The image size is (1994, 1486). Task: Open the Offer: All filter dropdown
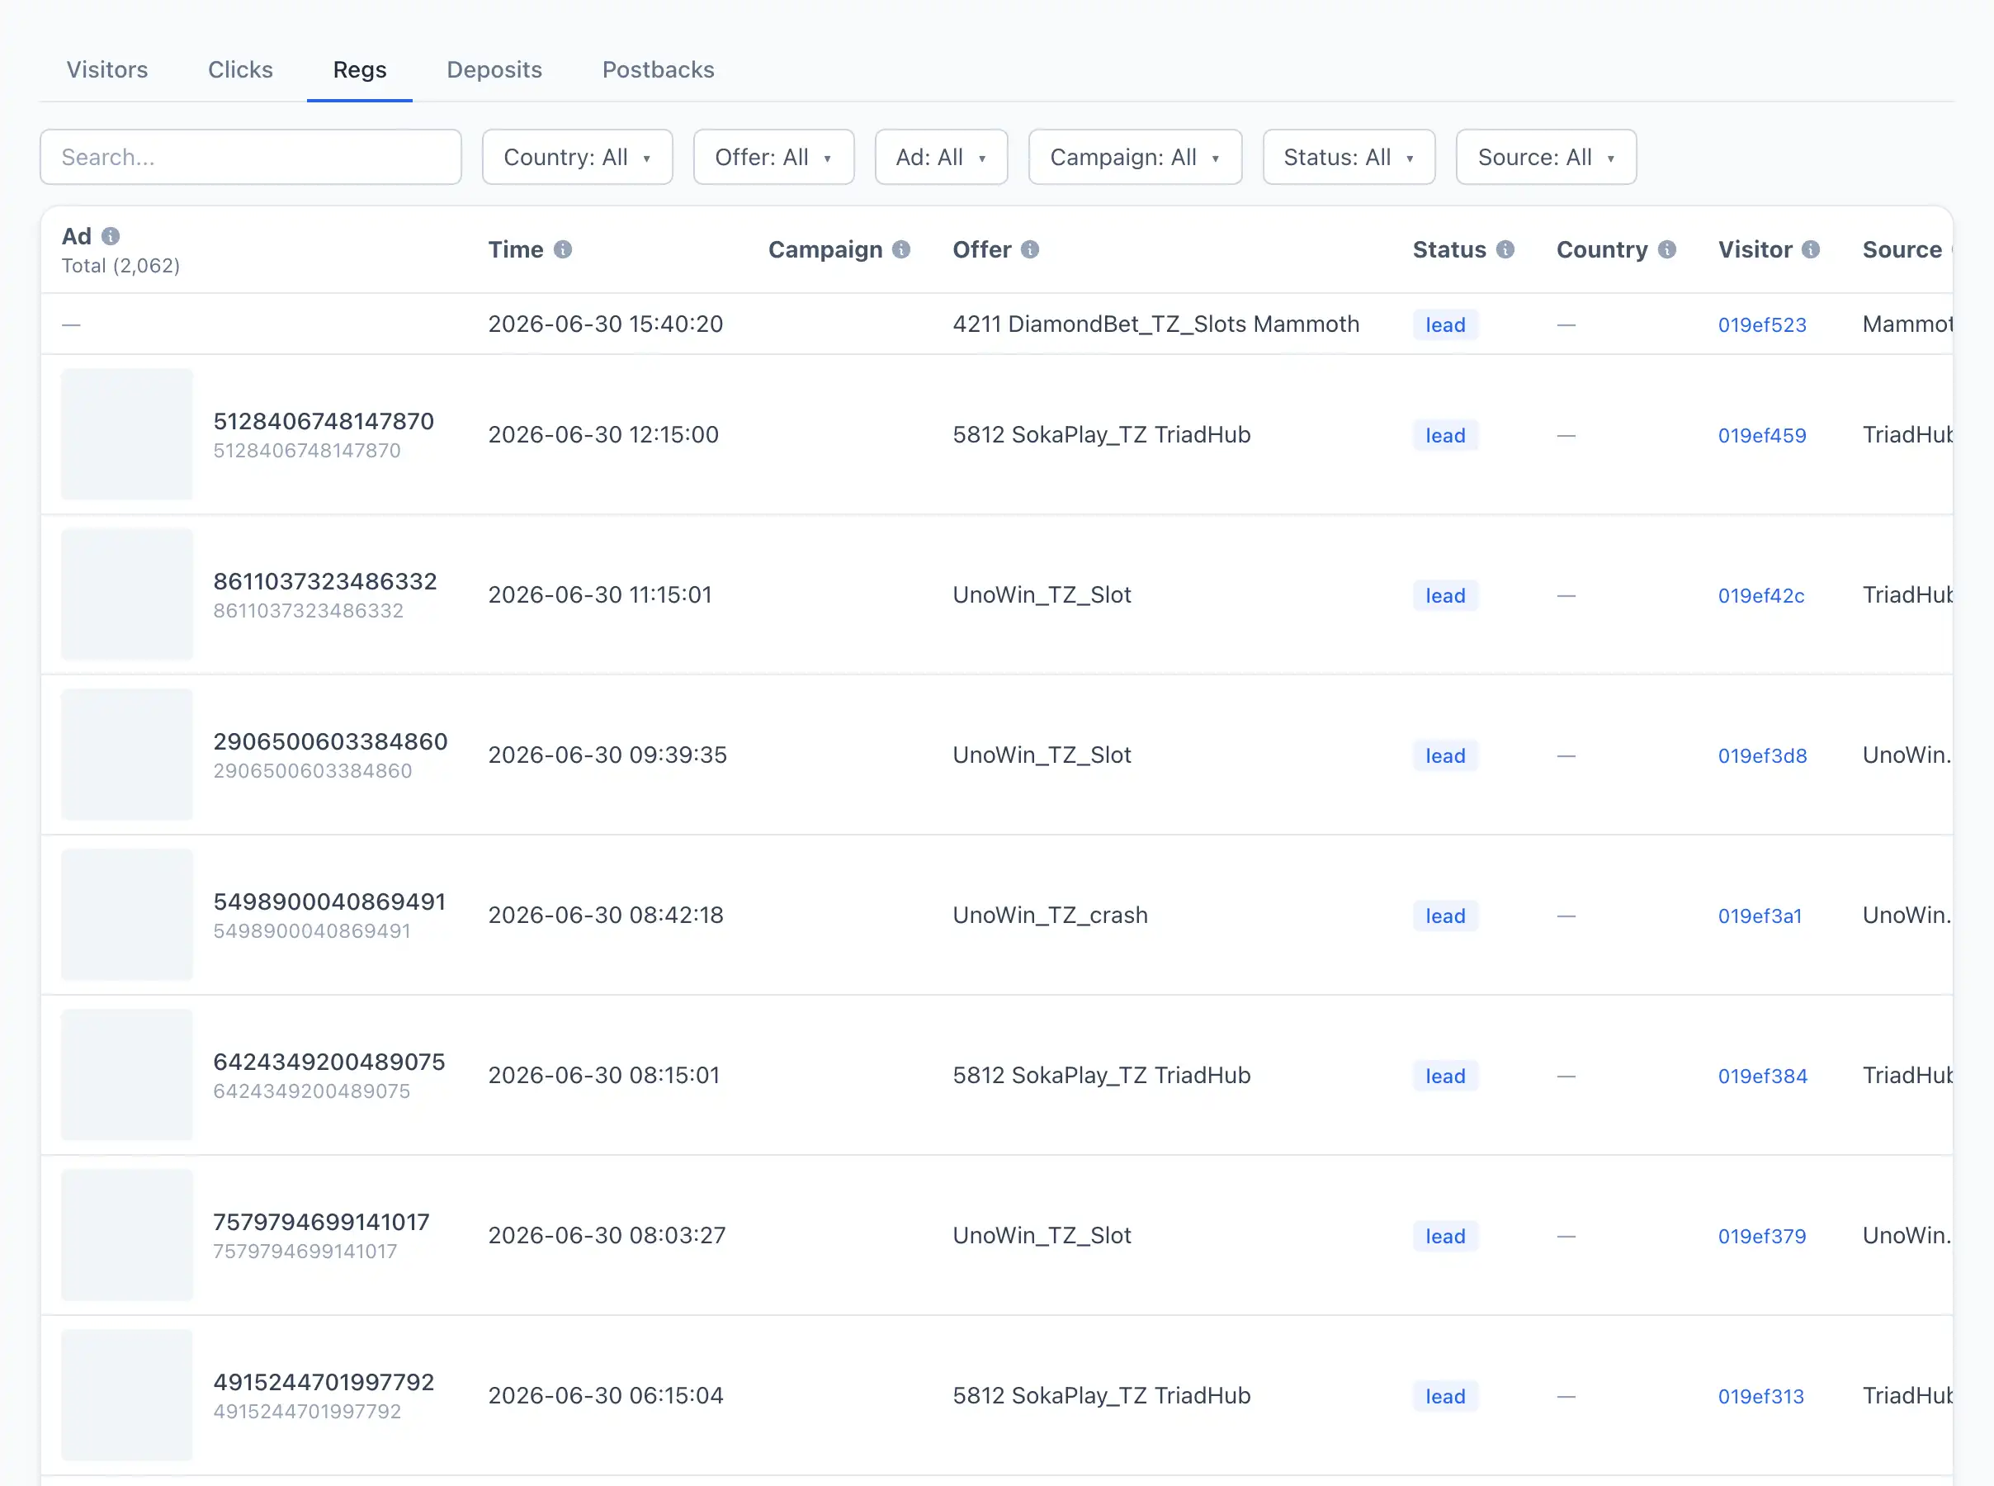point(773,158)
